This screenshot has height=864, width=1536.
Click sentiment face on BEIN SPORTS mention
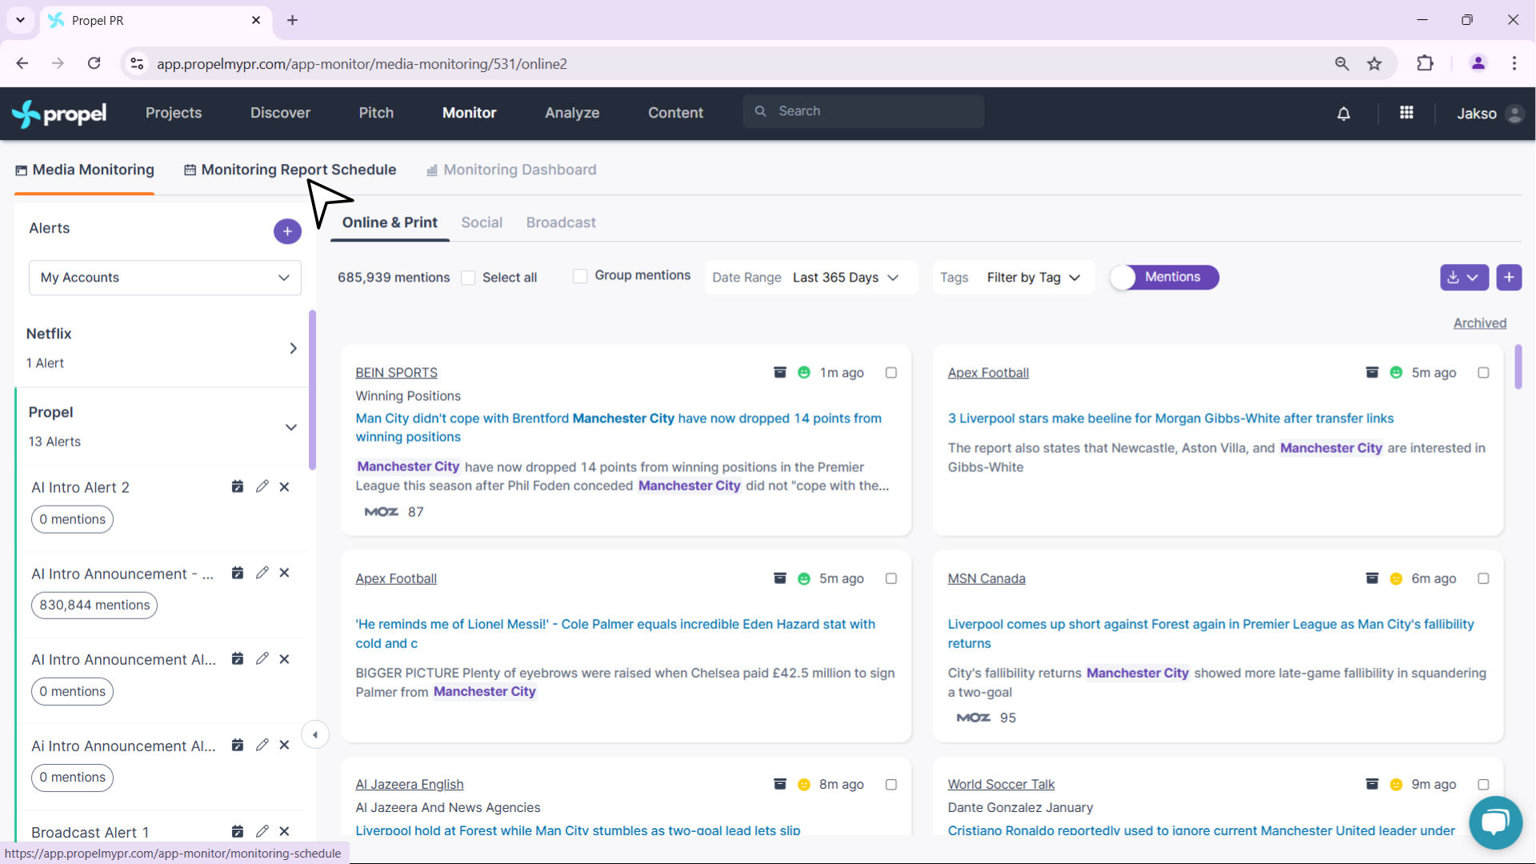pos(804,372)
